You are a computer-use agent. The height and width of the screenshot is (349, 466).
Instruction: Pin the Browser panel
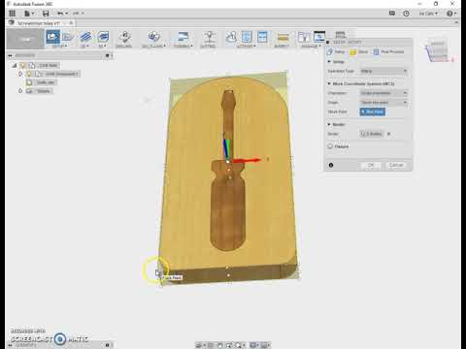(108, 55)
